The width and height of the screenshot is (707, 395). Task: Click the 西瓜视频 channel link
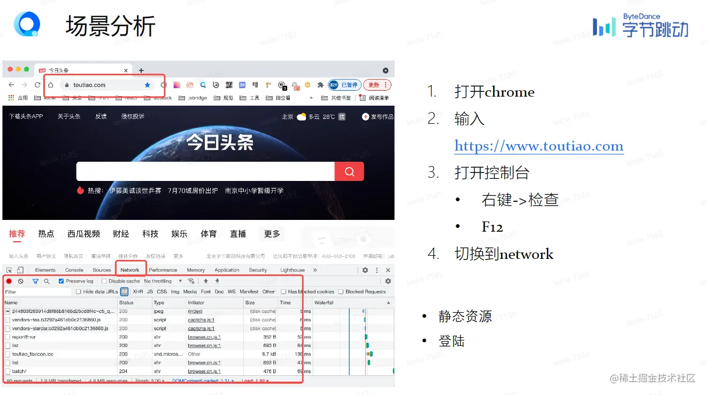click(x=83, y=234)
